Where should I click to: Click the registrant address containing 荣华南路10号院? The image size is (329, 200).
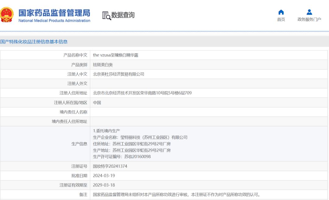click(142, 93)
